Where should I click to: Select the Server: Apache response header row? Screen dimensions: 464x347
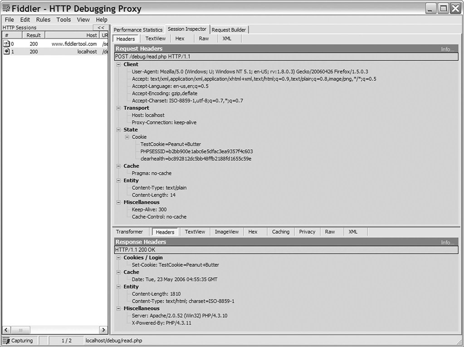[179, 316]
